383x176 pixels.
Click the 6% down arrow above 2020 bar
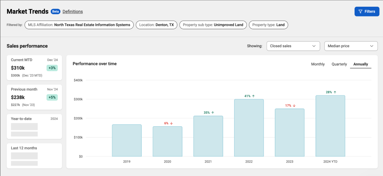pyautogui.click(x=171, y=124)
